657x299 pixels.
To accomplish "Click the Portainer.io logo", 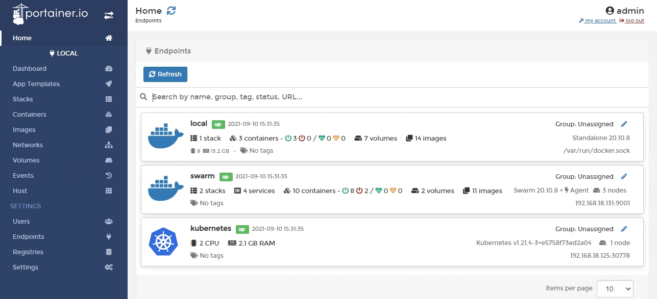I will pyautogui.click(x=51, y=14).
